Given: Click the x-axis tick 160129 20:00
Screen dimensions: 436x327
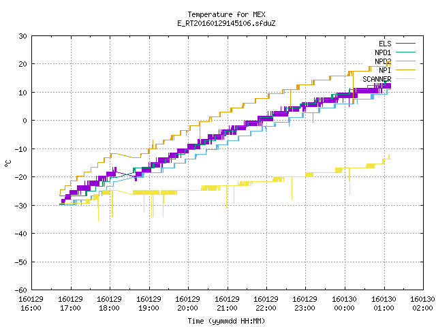Looking at the screenshot, I should pyautogui.click(x=188, y=304).
